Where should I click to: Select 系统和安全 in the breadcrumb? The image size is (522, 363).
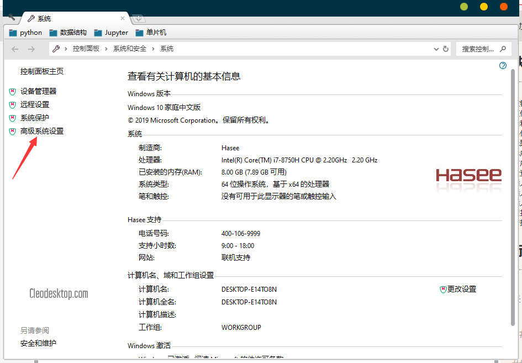(129, 49)
